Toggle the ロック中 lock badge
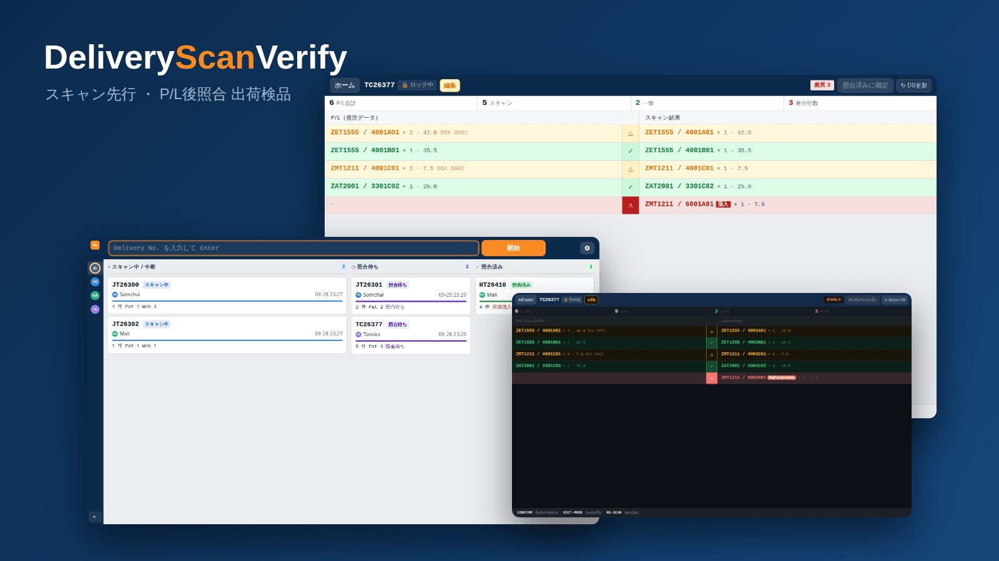This screenshot has height=561, width=999. (x=418, y=85)
